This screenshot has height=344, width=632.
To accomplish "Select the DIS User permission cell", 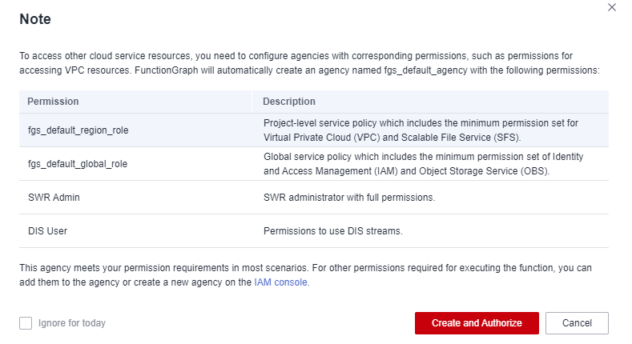I will click(x=135, y=231).
